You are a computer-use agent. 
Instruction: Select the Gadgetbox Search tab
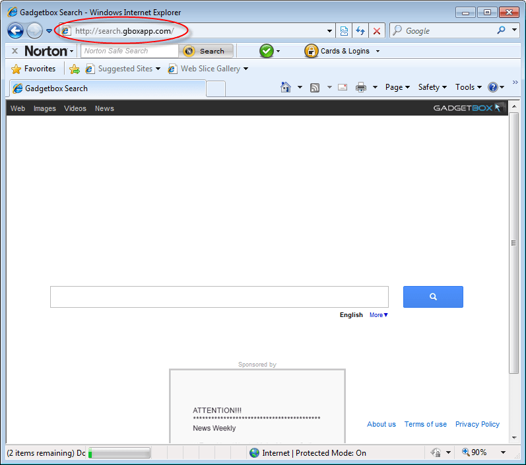(108, 89)
